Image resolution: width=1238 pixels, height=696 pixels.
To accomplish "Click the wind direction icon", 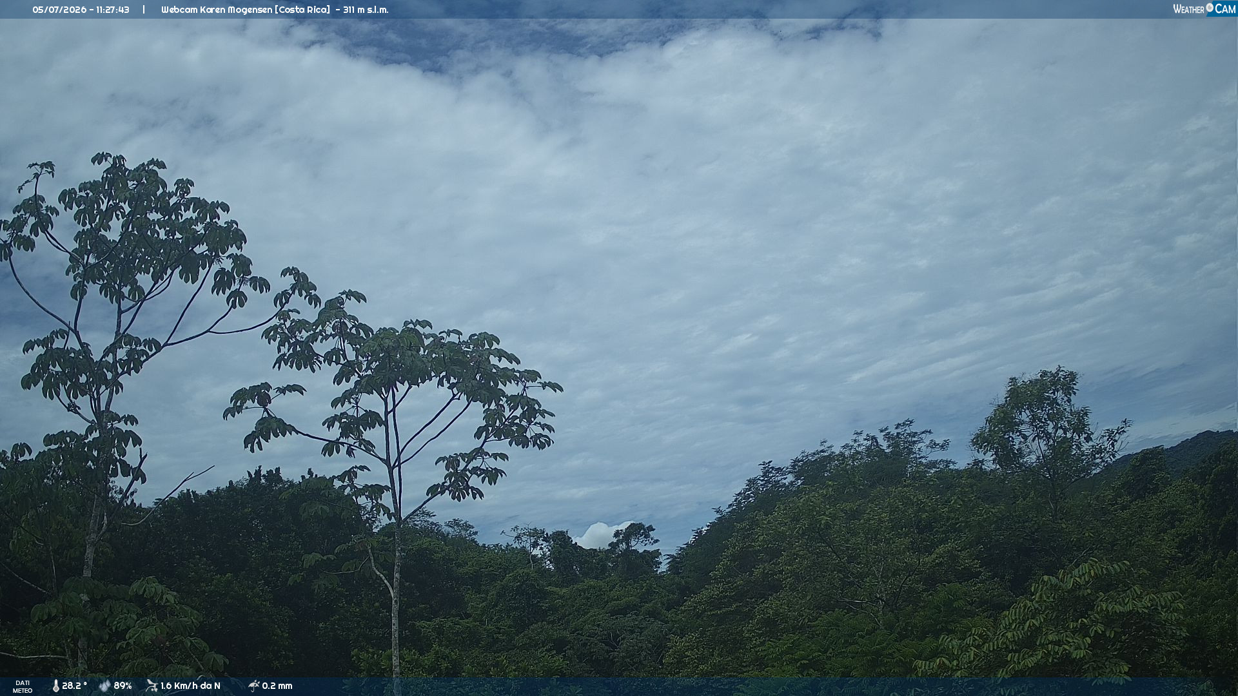I will [x=152, y=686].
